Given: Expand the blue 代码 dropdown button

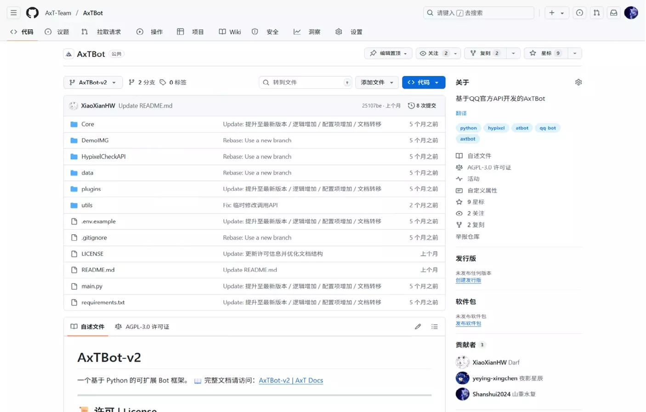Looking at the screenshot, I should [423, 82].
